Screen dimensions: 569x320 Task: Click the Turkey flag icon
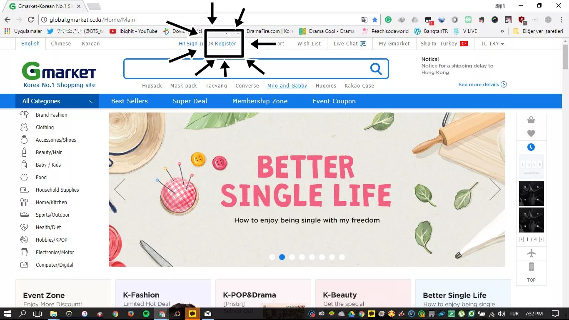click(x=464, y=43)
